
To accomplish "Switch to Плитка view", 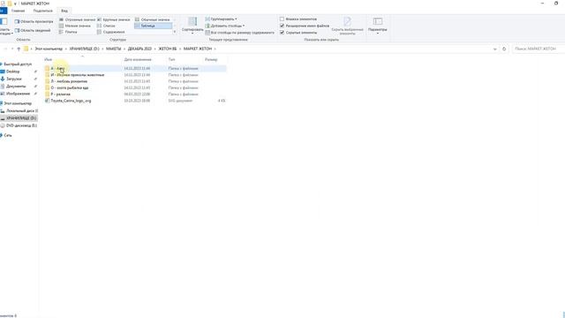I will point(68,32).
